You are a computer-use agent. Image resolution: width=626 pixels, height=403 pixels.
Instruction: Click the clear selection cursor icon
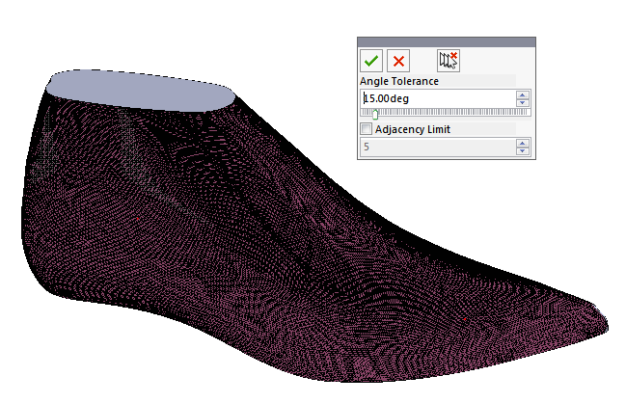pos(449,61)
